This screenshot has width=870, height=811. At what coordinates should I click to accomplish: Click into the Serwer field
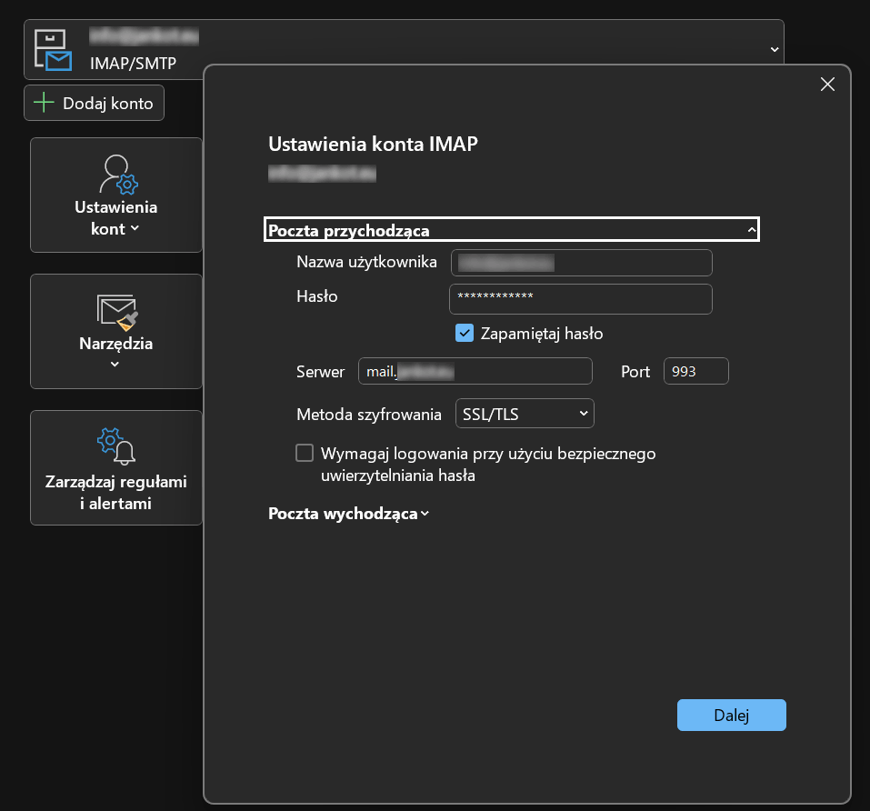475,371
